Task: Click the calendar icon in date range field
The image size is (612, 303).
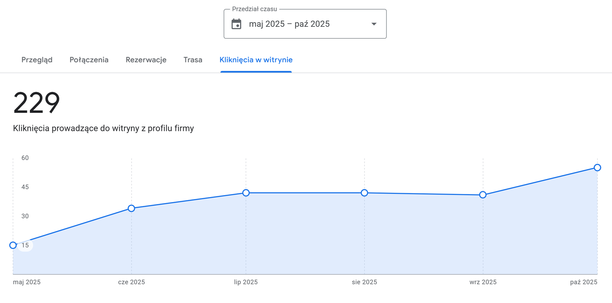Action: click(x=236, y=24)
